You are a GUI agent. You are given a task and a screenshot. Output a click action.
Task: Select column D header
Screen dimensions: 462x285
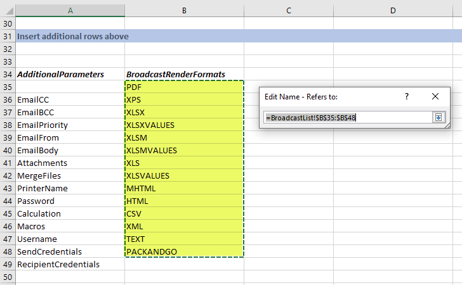(393, 11)
